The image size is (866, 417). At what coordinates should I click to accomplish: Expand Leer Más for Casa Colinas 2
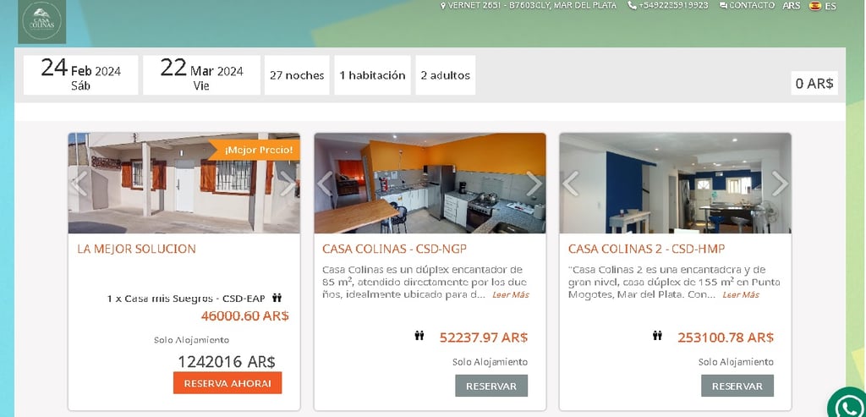(x=741, y=295)
